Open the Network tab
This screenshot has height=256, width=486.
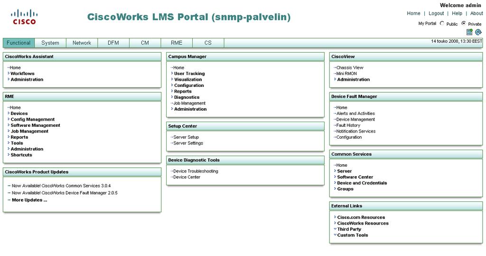point(82,43)
